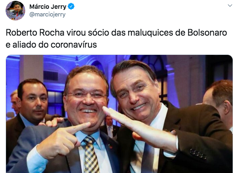Expand the tweet options chevron
The image size is (233, 173).
(230, 6)
